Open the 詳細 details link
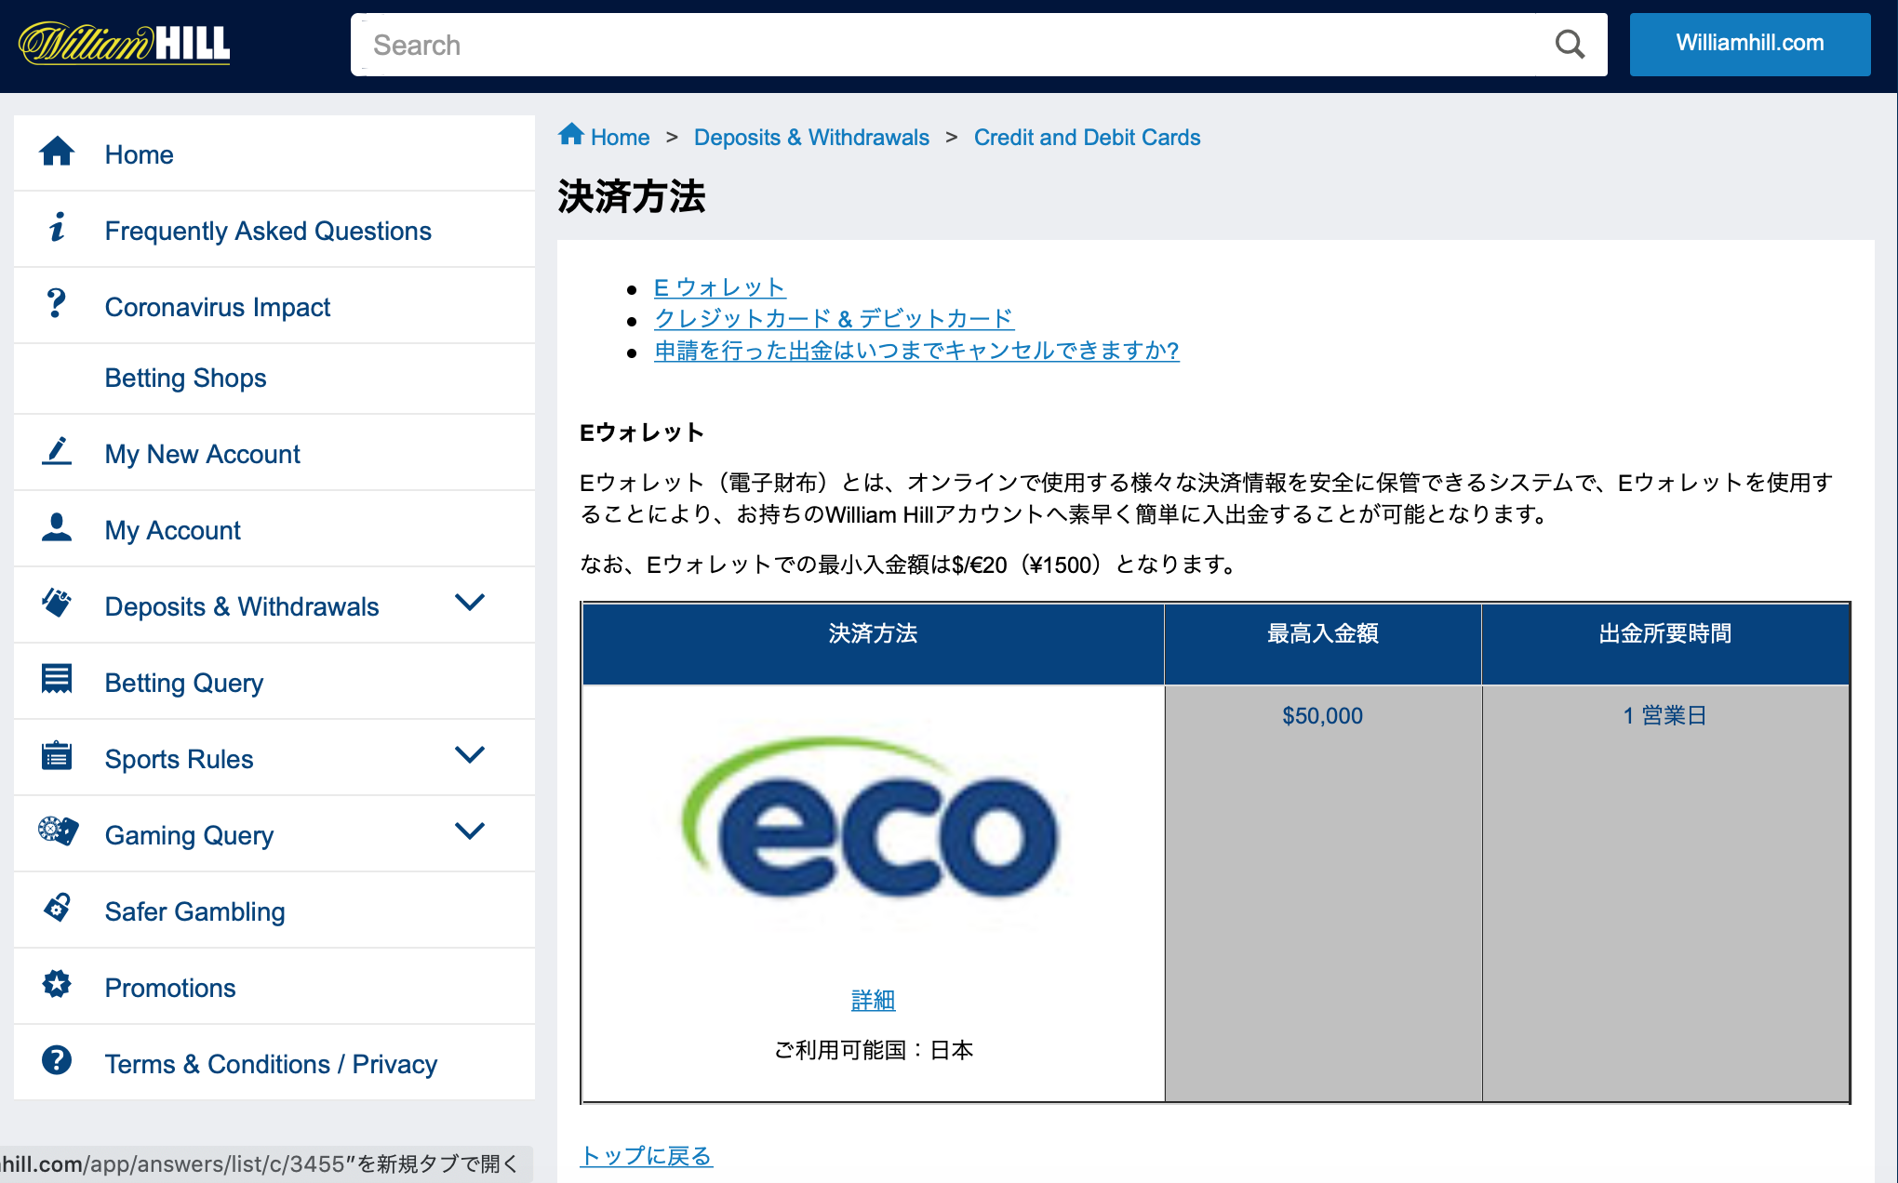The width and height of the screenshot is (1898, 1183). click(x=873, y=1000)
